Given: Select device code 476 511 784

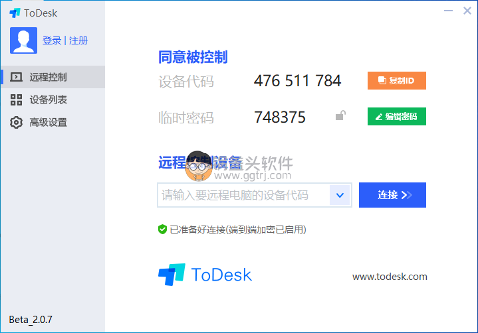Looking at the screenshot, I should tap(297, 81).
